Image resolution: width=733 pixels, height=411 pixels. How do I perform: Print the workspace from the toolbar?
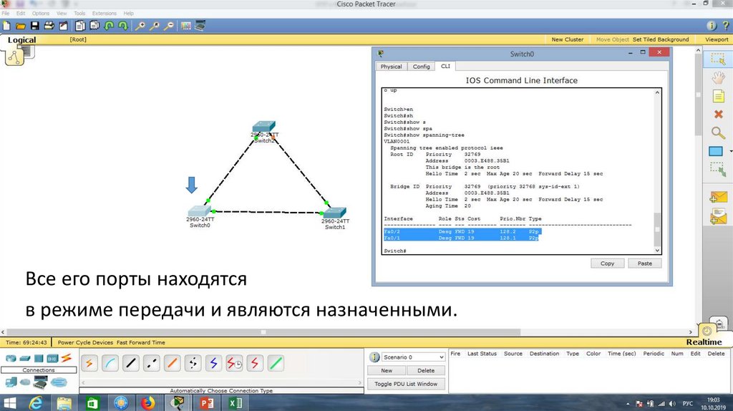[49, 26]
